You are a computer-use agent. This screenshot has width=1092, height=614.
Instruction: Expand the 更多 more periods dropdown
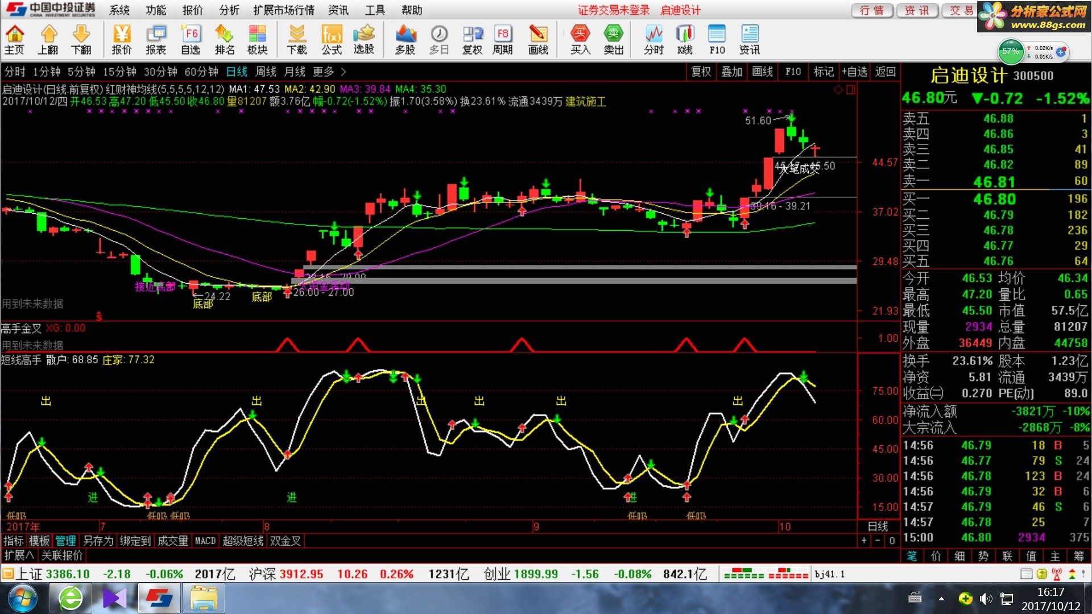tap(329, 72)
